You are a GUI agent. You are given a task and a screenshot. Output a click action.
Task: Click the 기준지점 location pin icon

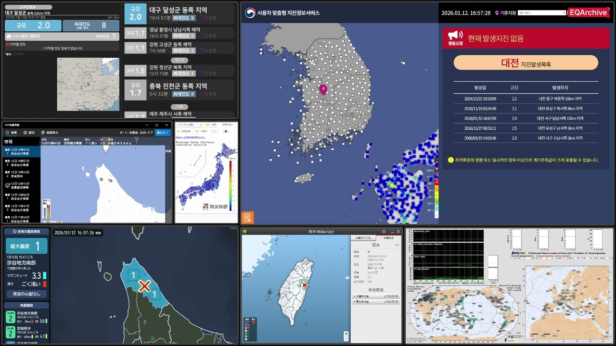click(x=497, y=13)
